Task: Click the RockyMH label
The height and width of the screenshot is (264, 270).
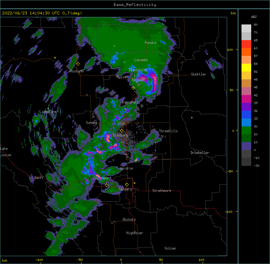Action: click(x=77, y=71)
